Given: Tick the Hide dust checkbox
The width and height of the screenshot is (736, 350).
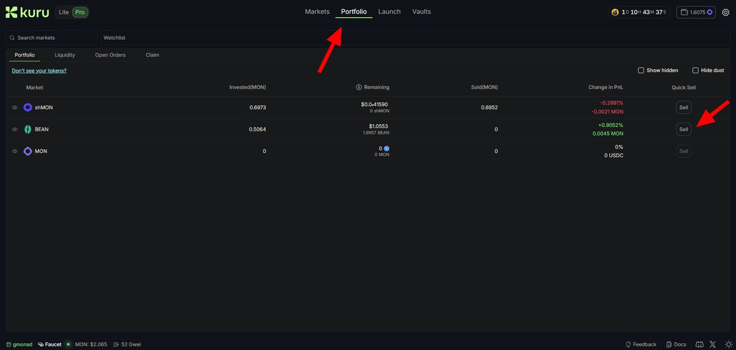Looking at the screenshot, I should coord(696,70).
